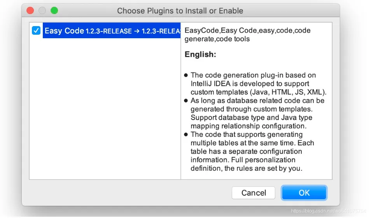
Task: Click the paragraph about database related code
Action: click(257, 113)
